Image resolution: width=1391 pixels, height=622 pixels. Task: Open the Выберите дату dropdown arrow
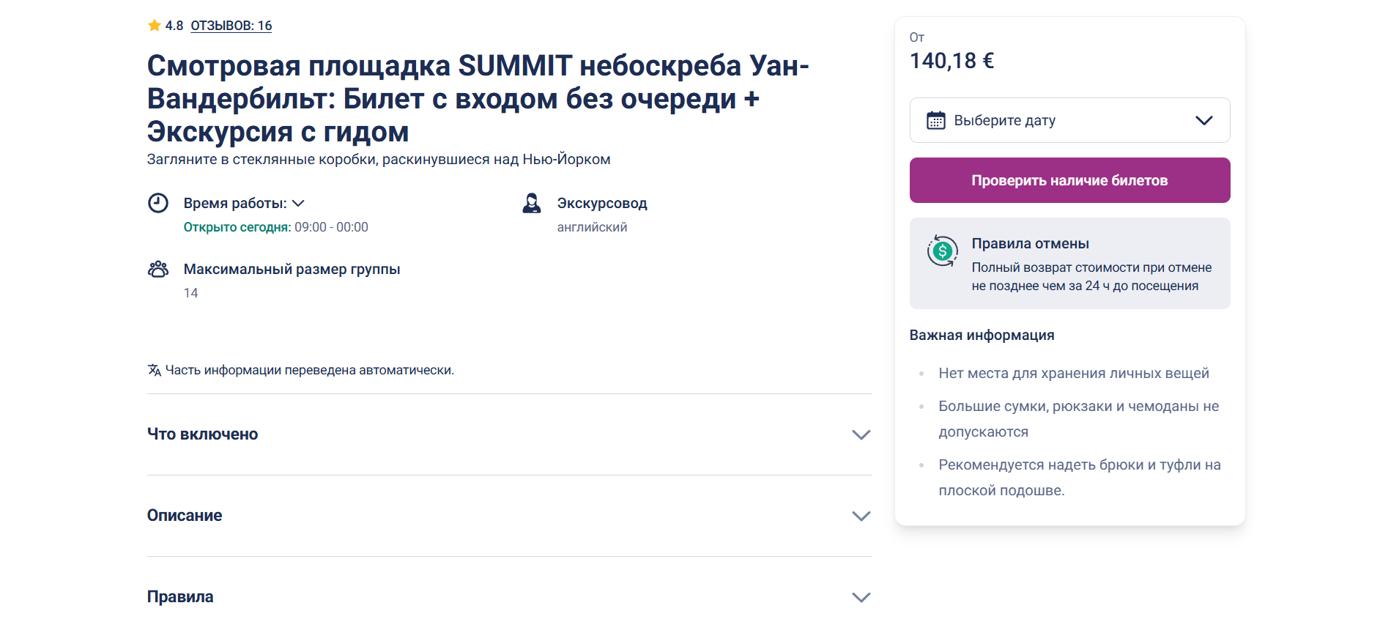[1203, 120]
